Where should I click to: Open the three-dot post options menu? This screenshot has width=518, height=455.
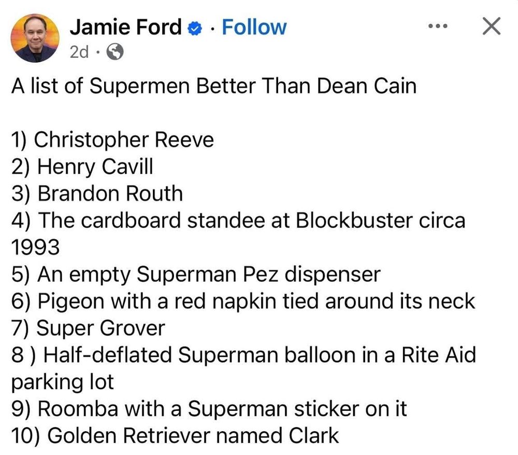click(x=438, y=26)
